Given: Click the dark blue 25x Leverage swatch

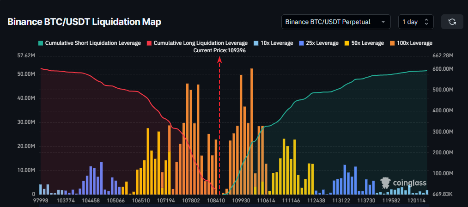Looking at the screenshot, I should (302, 43).
